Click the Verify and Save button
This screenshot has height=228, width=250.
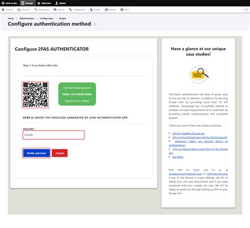[x=36, y=153]
